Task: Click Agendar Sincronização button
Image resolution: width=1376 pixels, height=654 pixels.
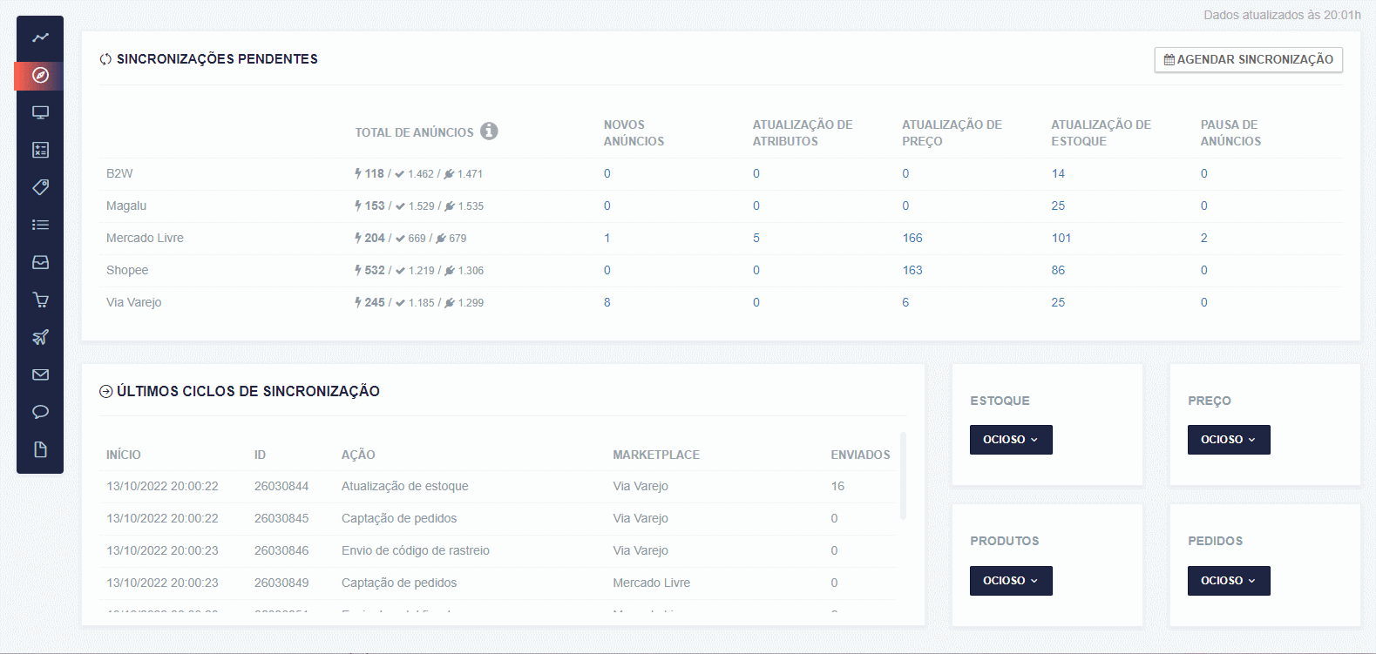Action: click(x=1248, y=59)
